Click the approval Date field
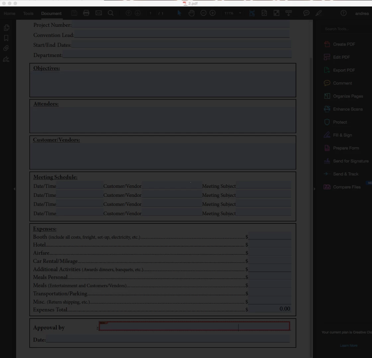This screenshot has width=372, height=358. click(x=168, y=339)
